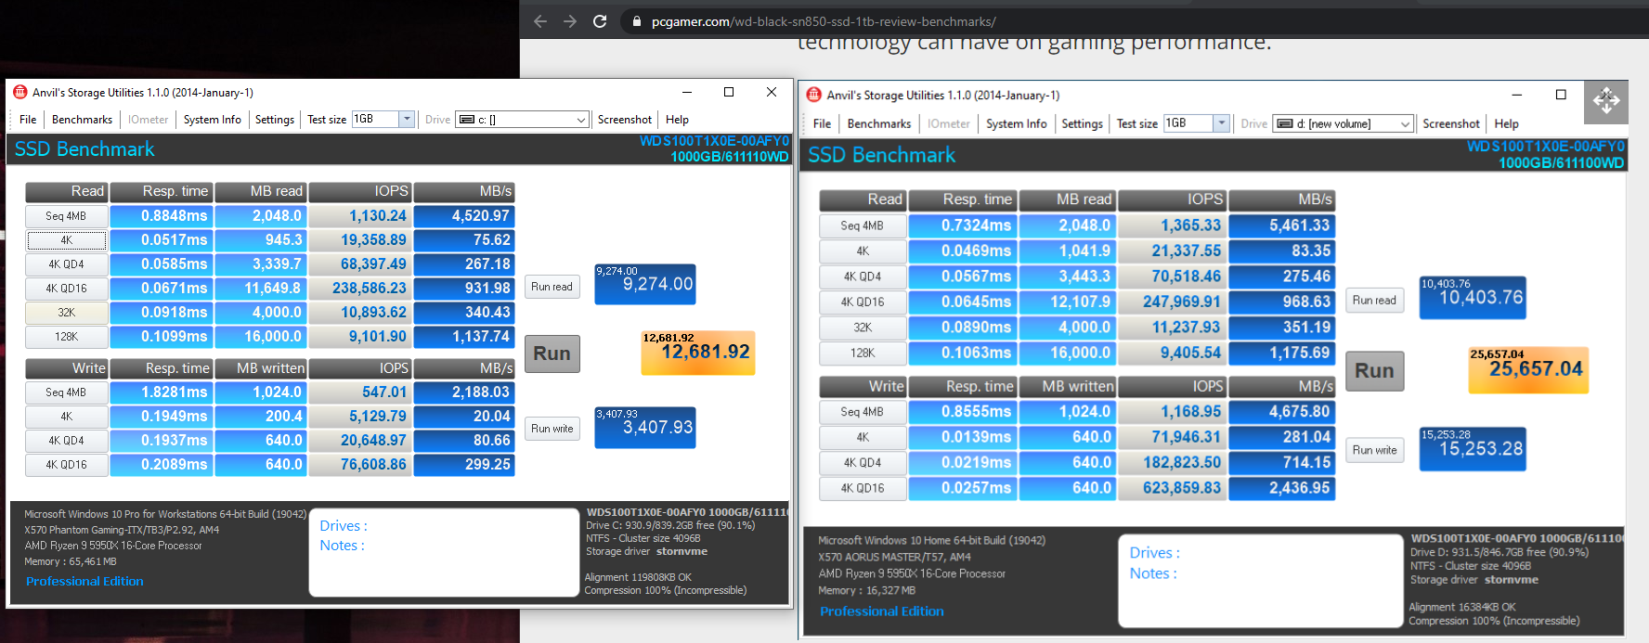Click 238,586.23 IOPS cell in left window
Viewport: 1649px width, 643px height.
359,289
